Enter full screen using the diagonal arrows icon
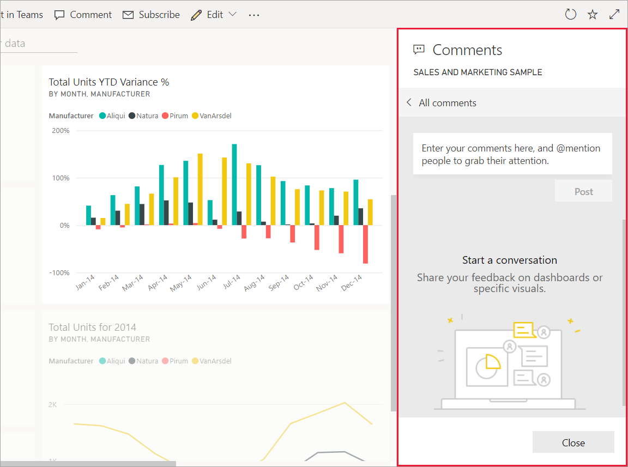Viewport: 628px width, 467px height. 614,14
